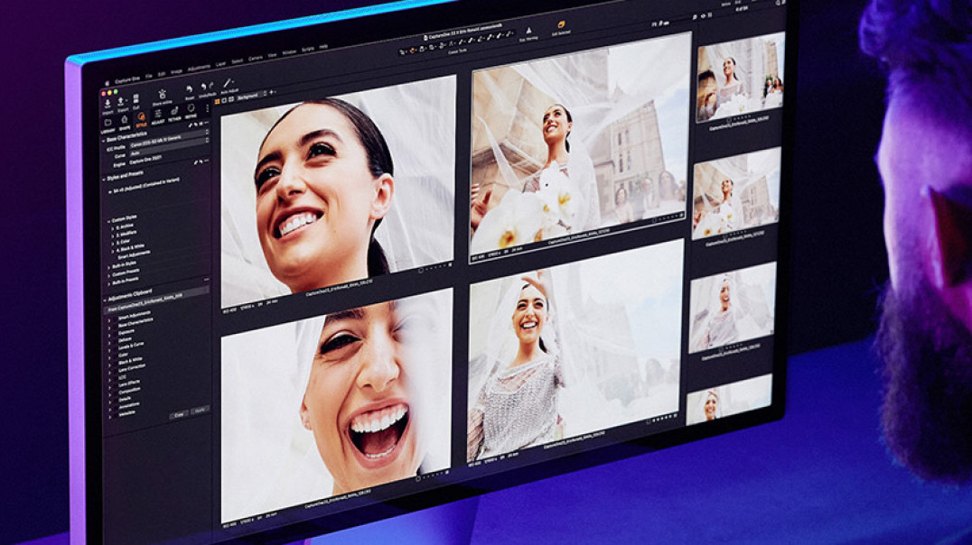
Task: Select the first thumbnail in the browser strip
Action: pos(740,77)
